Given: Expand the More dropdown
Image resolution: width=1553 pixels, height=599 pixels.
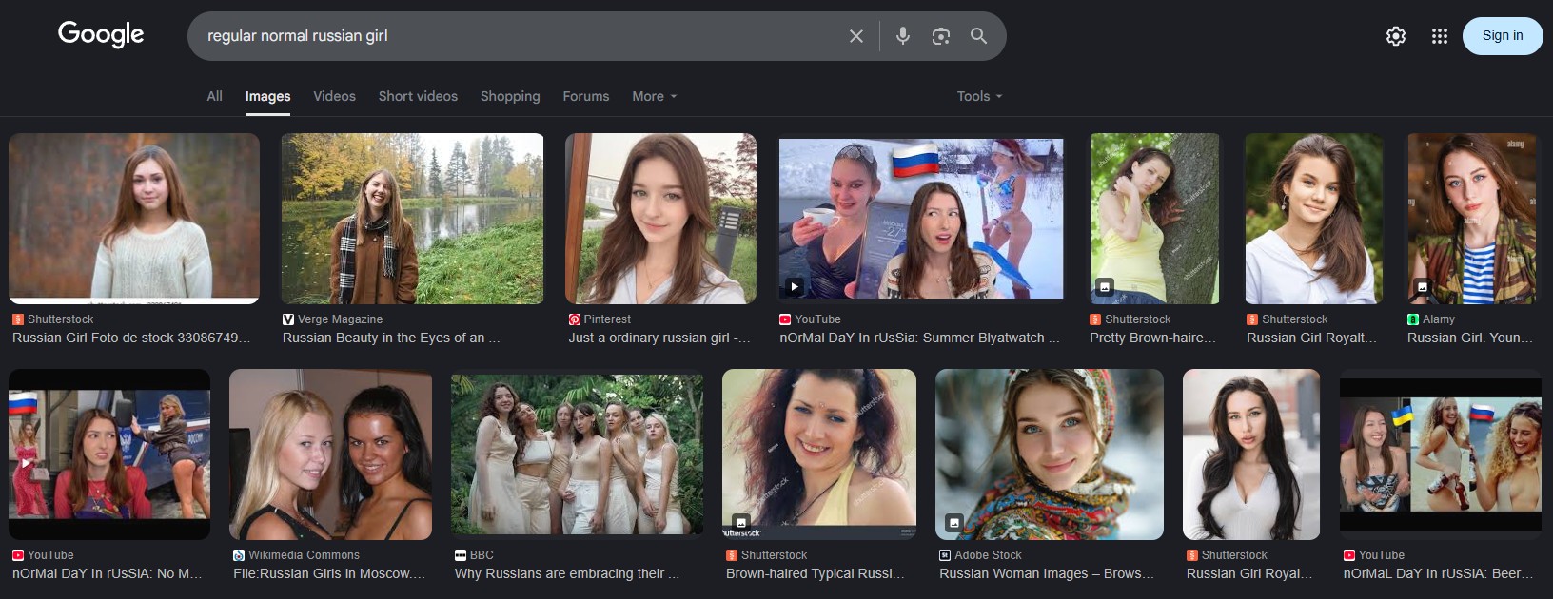Looking at the screenshot, I should click(x=655, y=96).
